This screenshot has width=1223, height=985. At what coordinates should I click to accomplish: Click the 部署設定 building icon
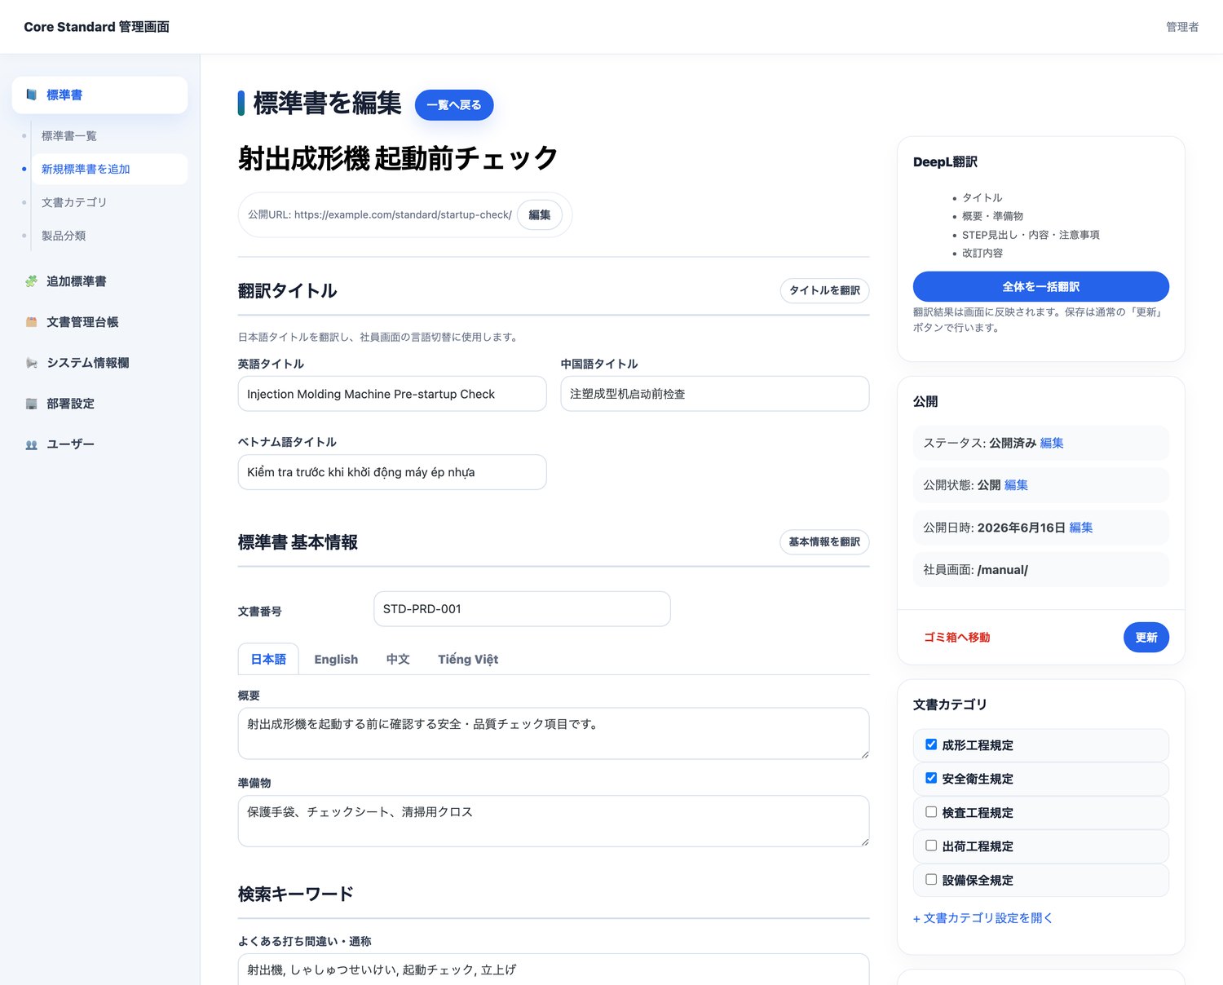[x=31, y=404]
